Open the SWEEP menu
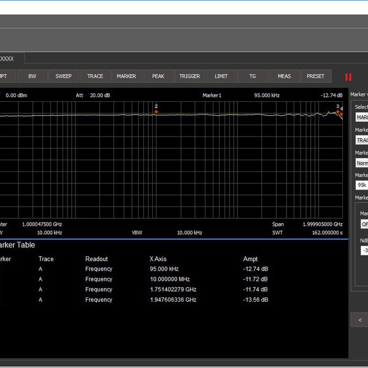This screenshot has width=368, height=368. coord(64,76)
